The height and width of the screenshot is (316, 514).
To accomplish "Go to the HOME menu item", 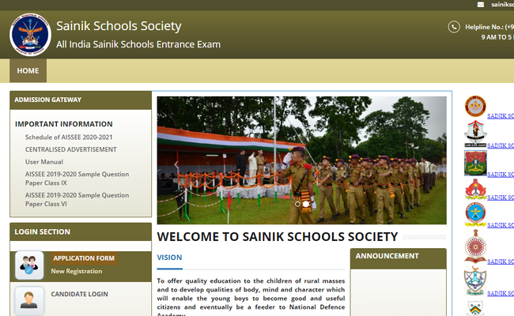I will point(28,70).
